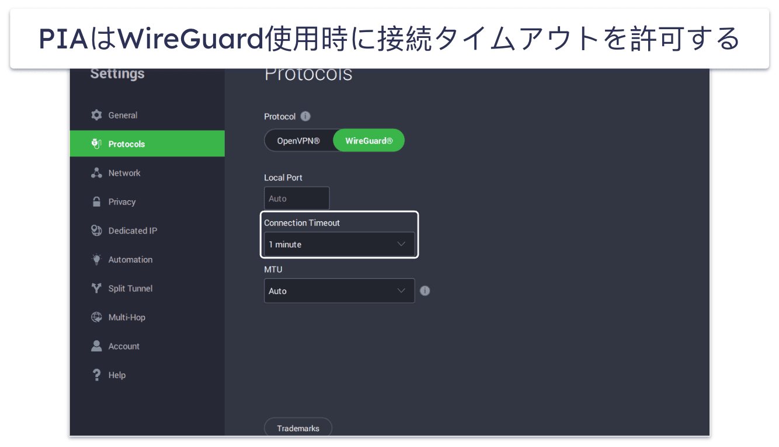Expand the MTU Auto dropdown
The width and height of the screenshot is (779, 447).
[x=339, y=291]
